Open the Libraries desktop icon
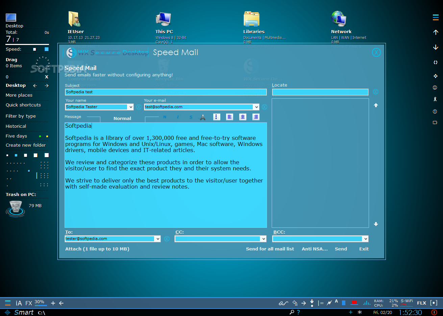This screenshot has width=443, height=316. tap(252, 19)
